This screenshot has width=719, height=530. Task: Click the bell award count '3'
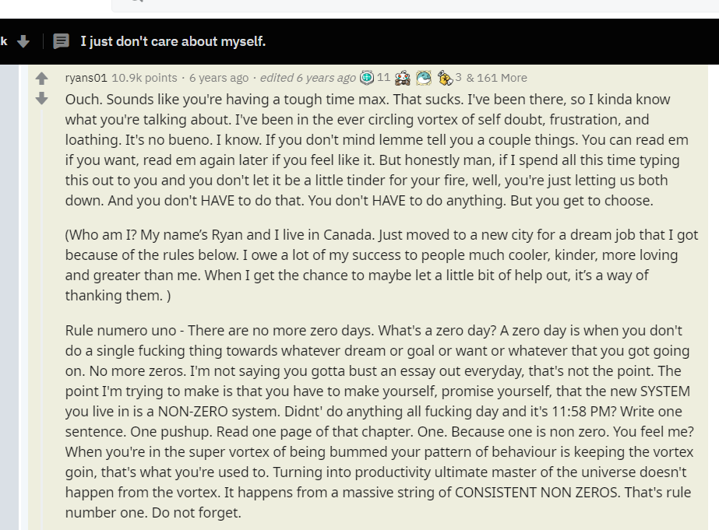(458, 77)
